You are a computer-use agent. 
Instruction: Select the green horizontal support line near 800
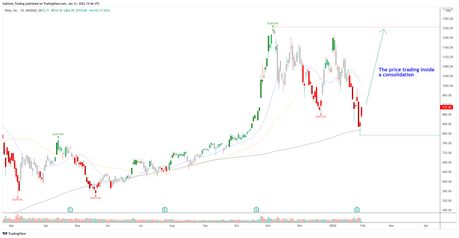tap(400, 135)
